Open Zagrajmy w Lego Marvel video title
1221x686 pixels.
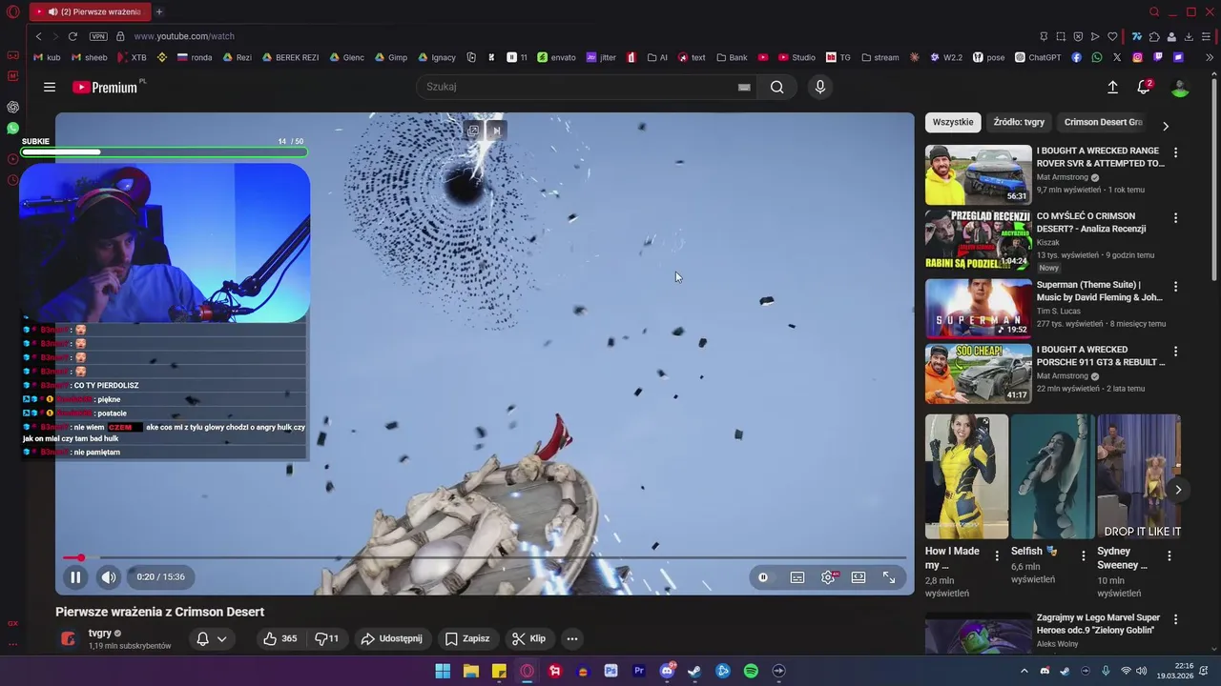tap(1098, 624)
